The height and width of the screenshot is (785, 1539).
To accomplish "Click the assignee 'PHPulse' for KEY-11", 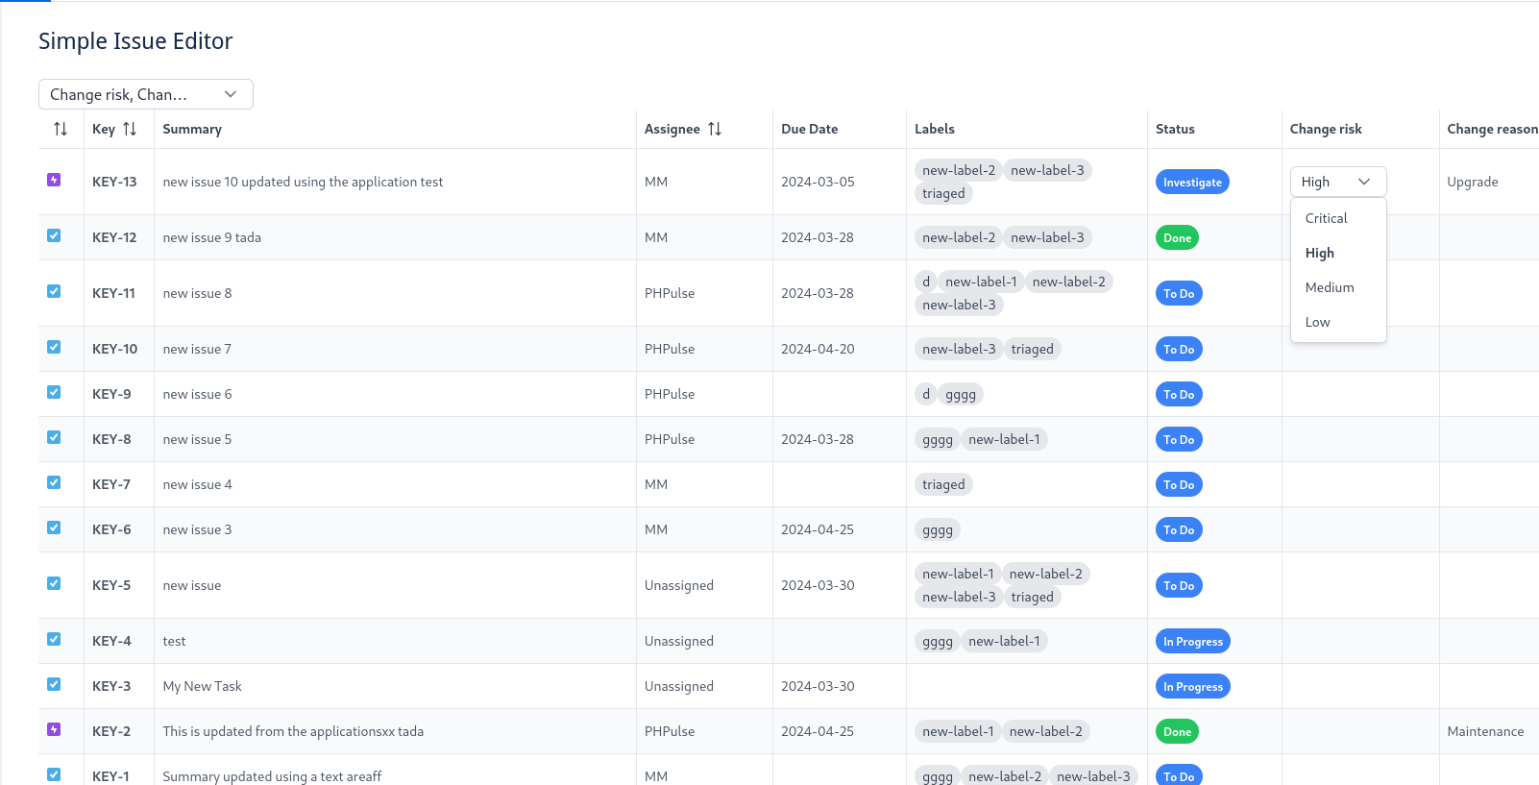I will [670, 294].
